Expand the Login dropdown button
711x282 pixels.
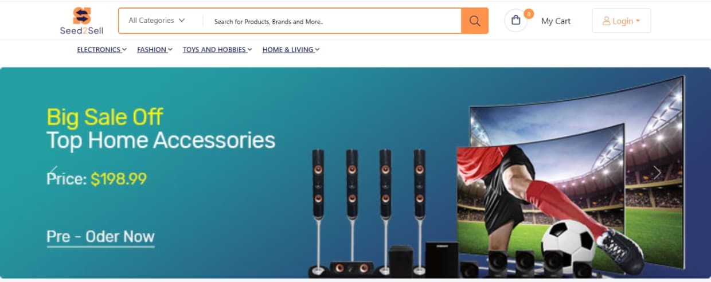coord(622,21)
